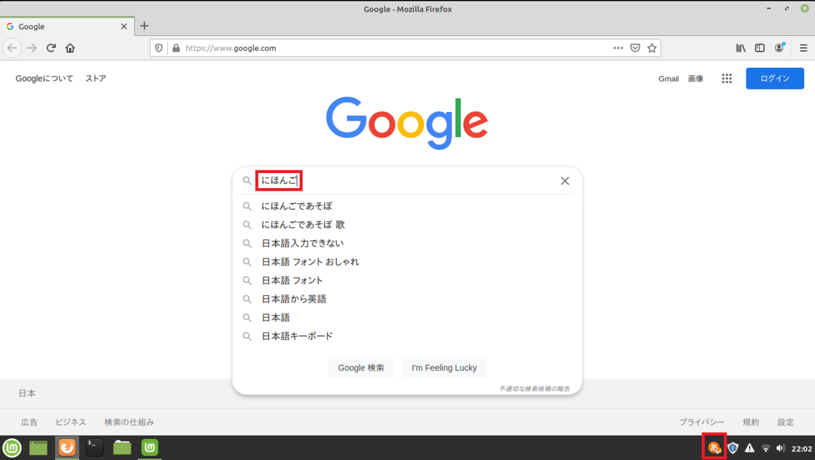Click the clock showing 22:02
815x460 pixels.
tap(801, 448)
